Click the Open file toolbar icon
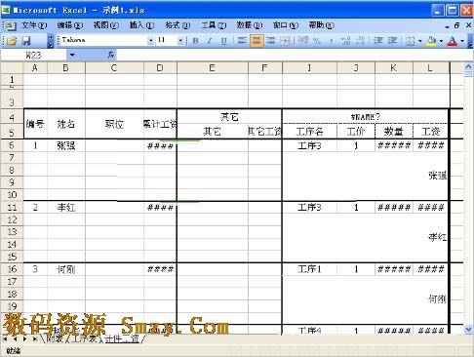 (x=12, y=41)
